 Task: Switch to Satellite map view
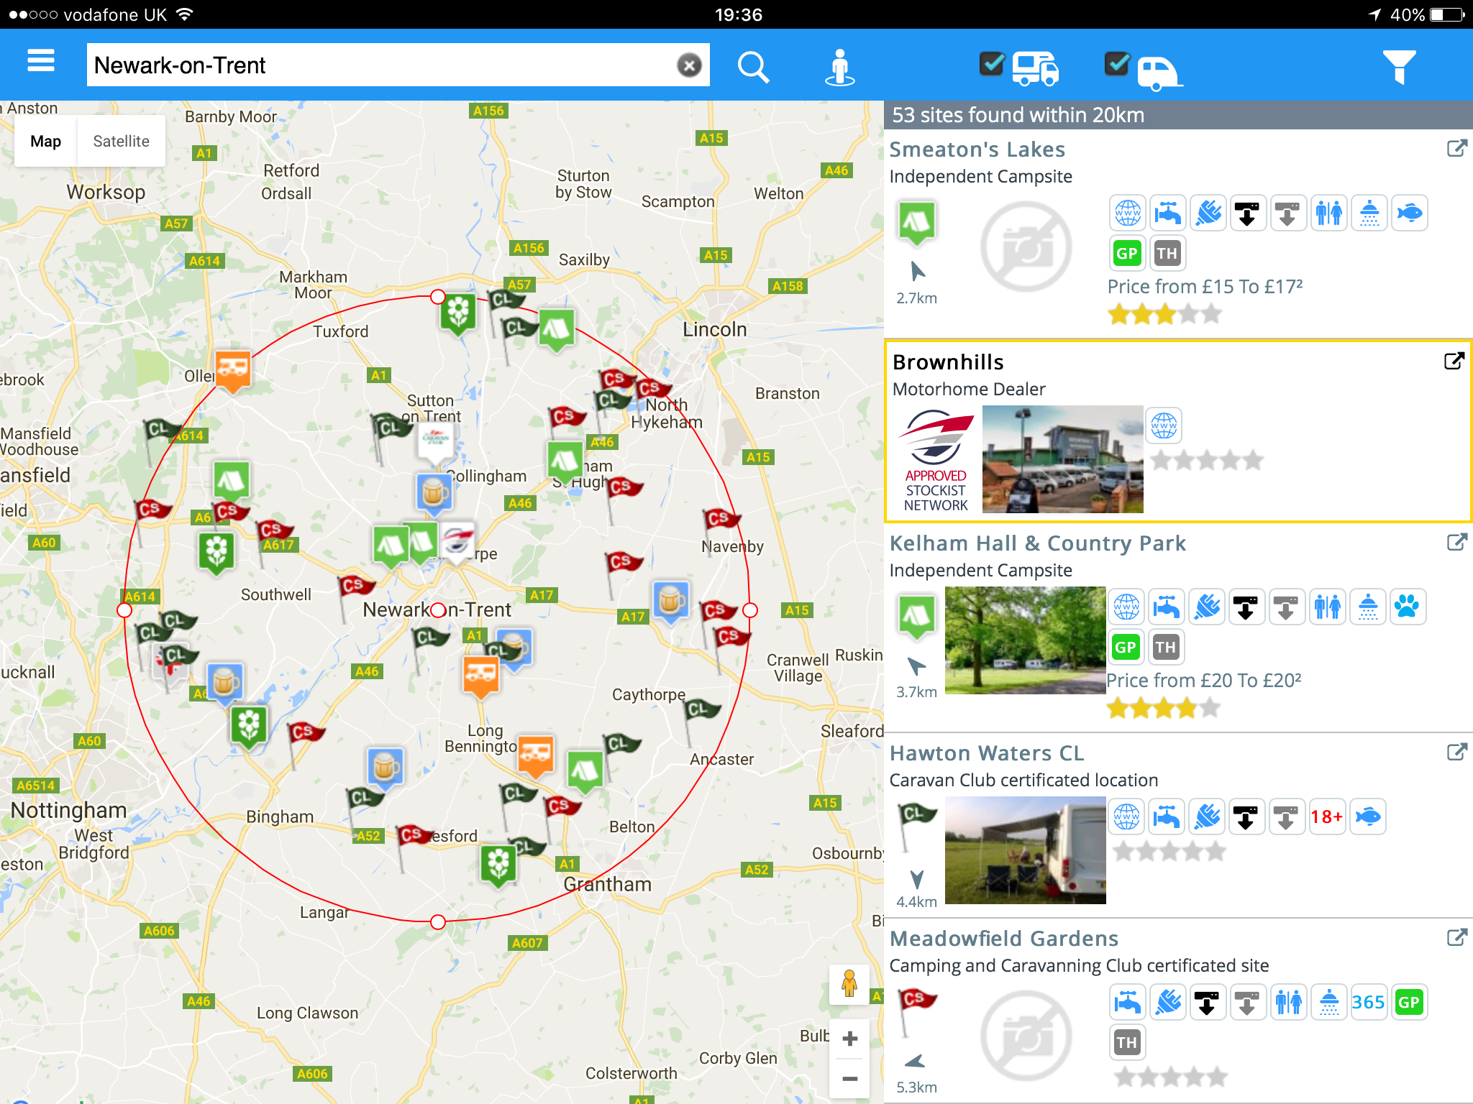tap(121, 142)
